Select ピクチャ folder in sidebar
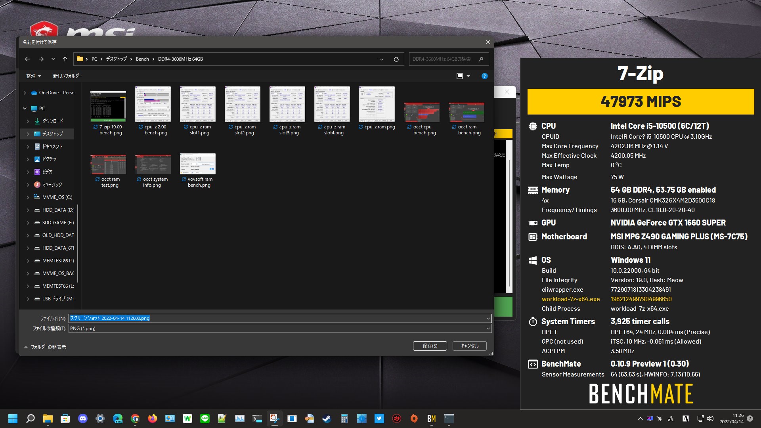Image resolution: width=761 pixels, height=428 pixels. click(x=49, y=159)
